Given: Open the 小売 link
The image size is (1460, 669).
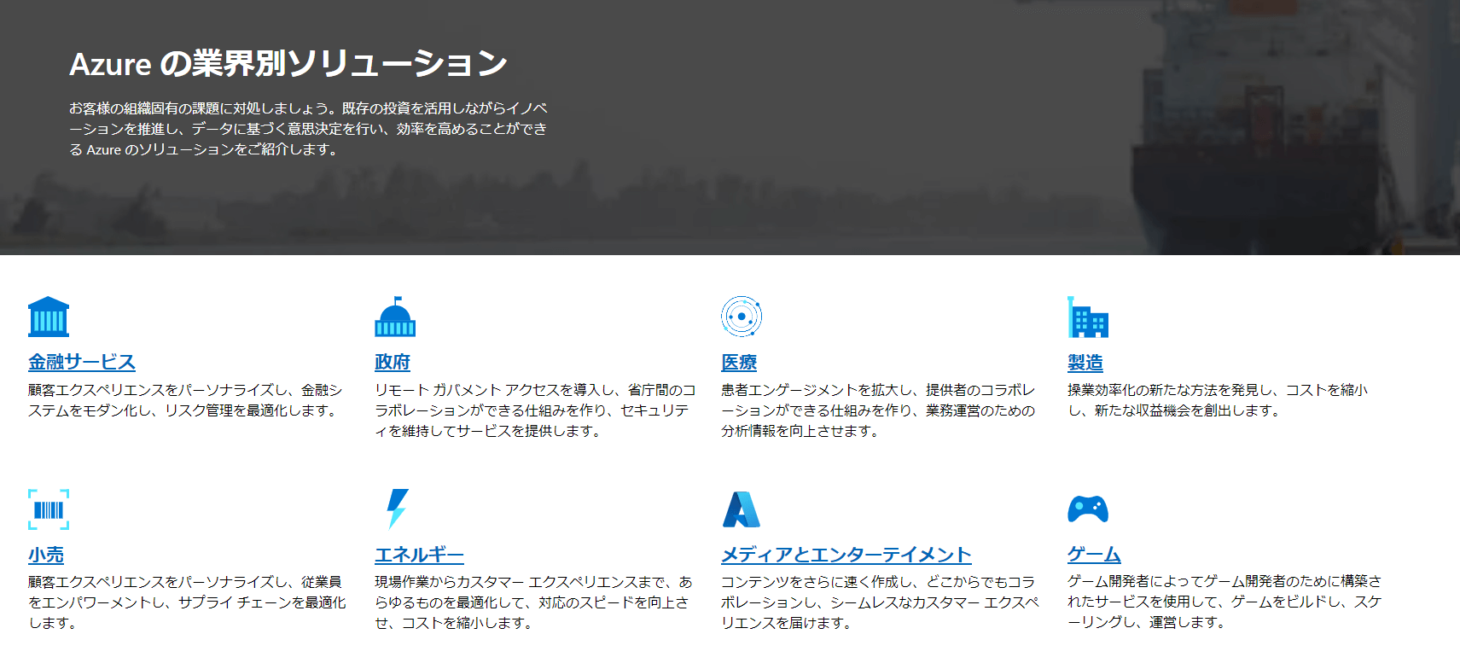Looking at the screenshot, I should click(46, 555).
